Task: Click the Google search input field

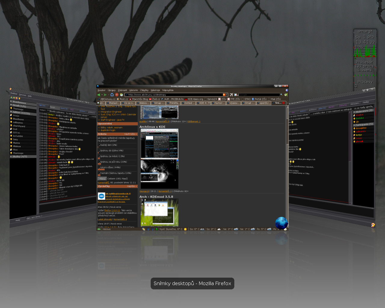Action: tap(259, 95)
